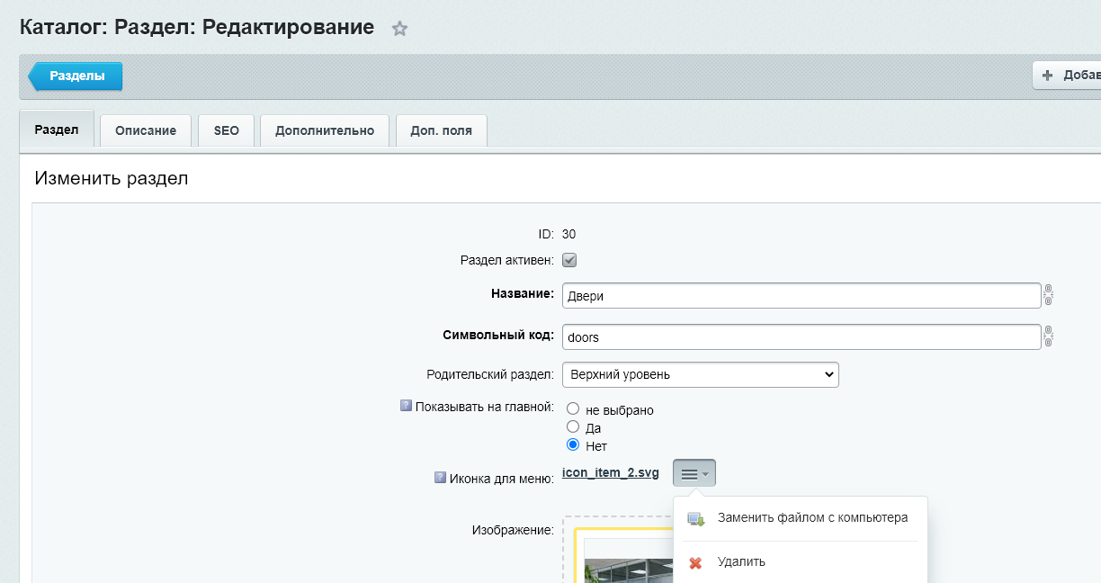Image resolution: width=1101 pixels, height=583 pixels.
Task: Click help icon next to Показывать на главной
Action: click(406, 406)
